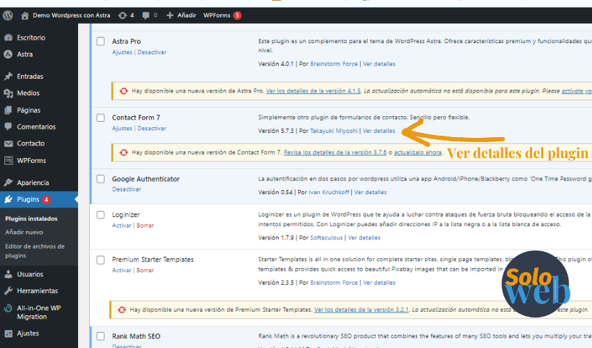Visit site via home icon

pyautogui.click(x=25, y=15)
